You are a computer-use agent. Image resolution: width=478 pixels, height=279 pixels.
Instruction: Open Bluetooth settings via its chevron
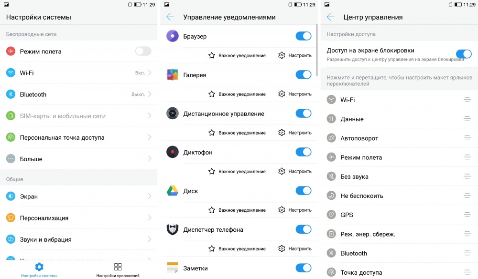(x=150, y=94)
